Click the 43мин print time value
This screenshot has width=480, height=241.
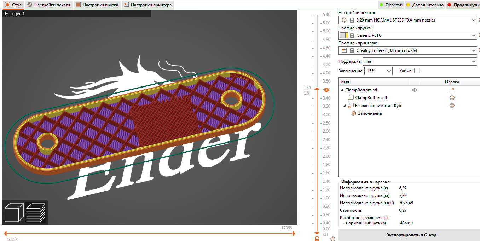(x=406, y=223)
